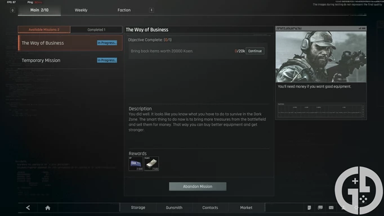Viewport: 384px width, 216px height.
Task: Open Gunsmith from bottom bar
Action: 174,208
